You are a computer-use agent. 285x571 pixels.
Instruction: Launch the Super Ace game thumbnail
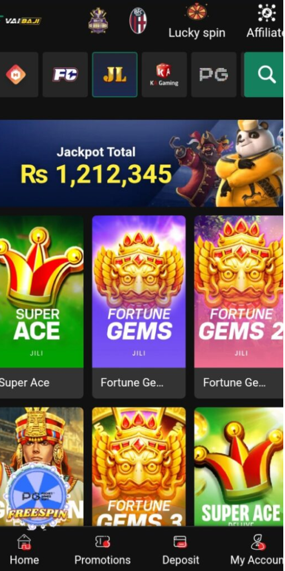click(x=42, y=307)
